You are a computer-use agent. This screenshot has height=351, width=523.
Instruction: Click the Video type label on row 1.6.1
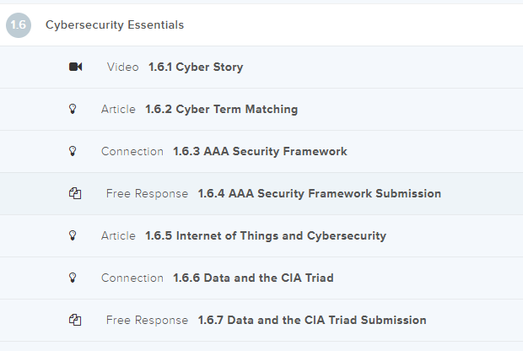click(123, 67)
